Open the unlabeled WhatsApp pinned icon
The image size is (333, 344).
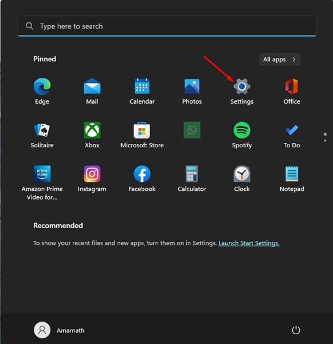[192, 130]
